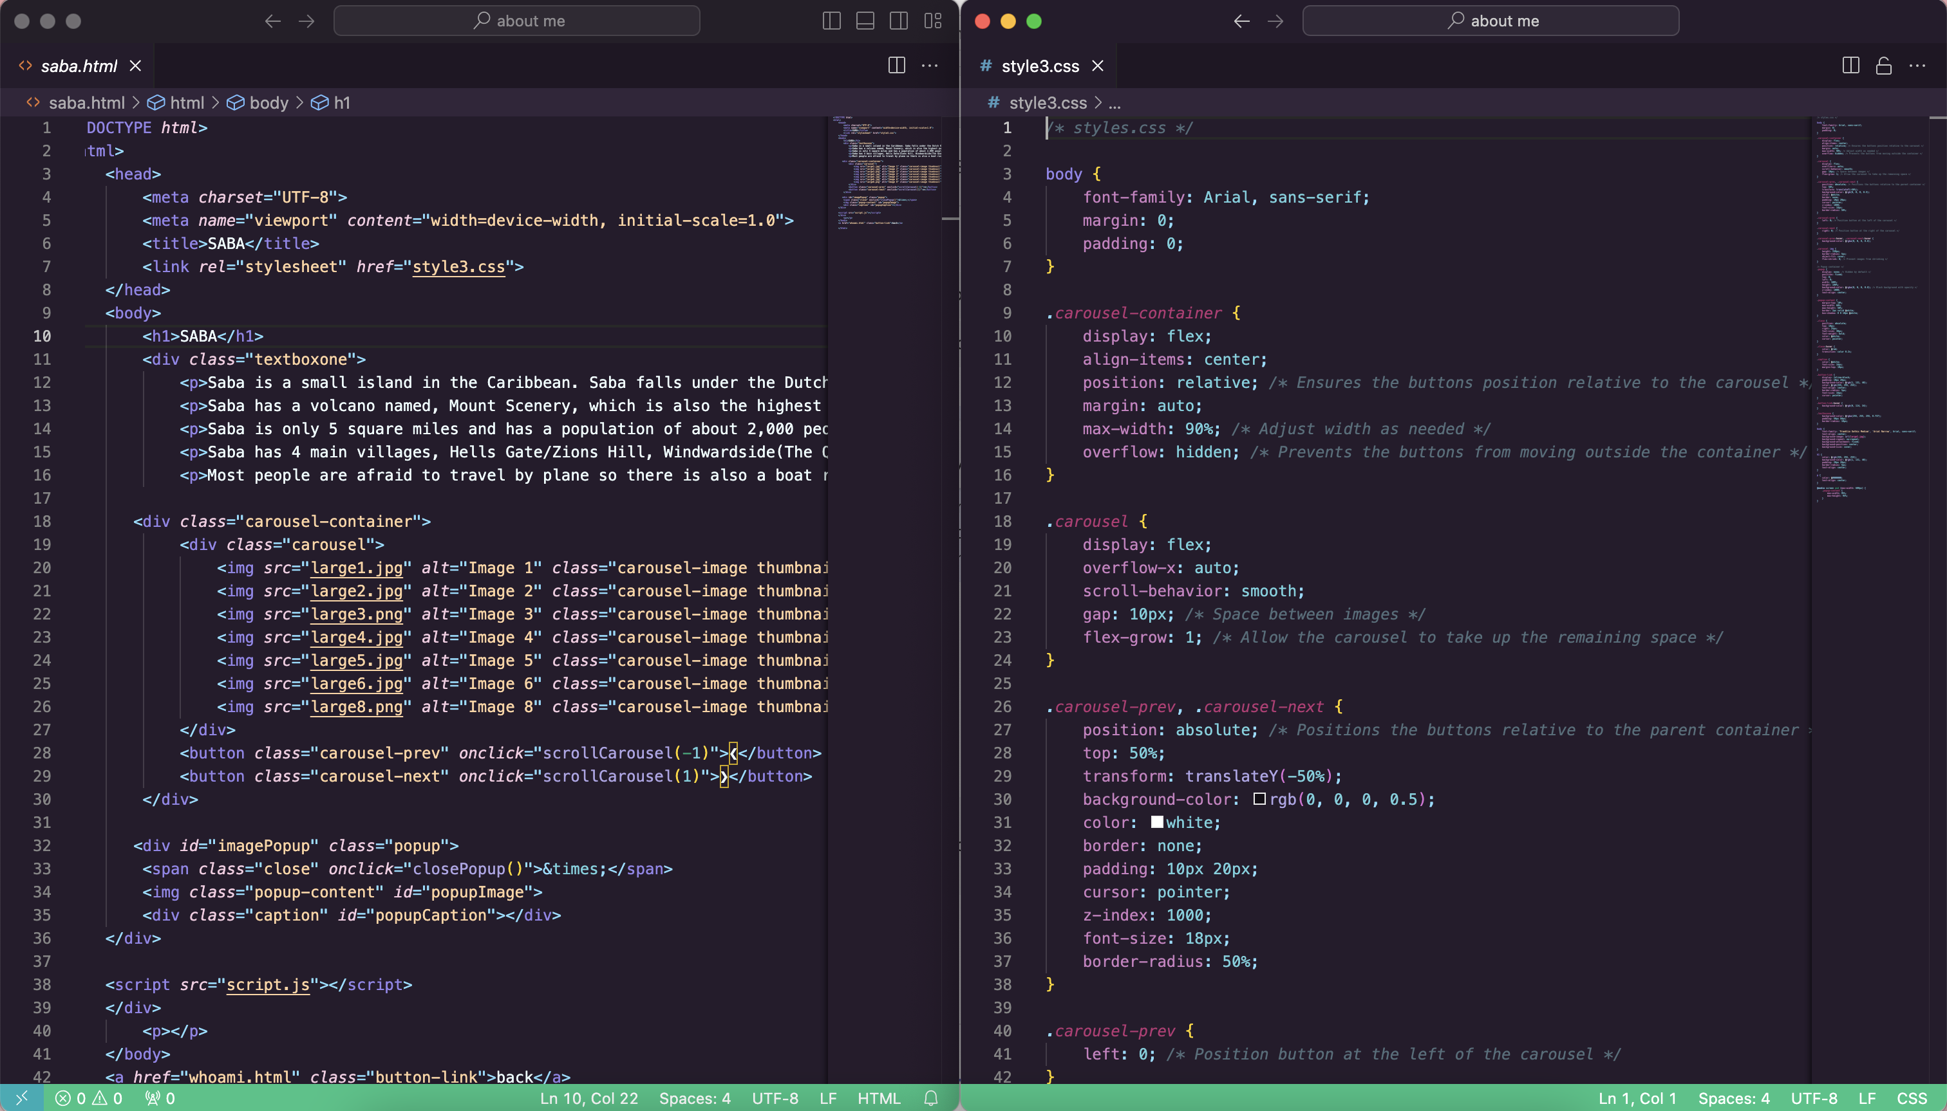Toggle primary sidebar in left window
The height and width of the screenshot is (1111, 1947).
(x=831, y=21)
